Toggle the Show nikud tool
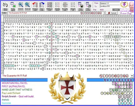This screenshot has width=135, height=106. [5, 6]
